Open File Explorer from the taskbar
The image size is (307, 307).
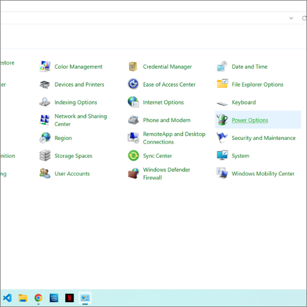pyautogui.click(x=23, y=298)
